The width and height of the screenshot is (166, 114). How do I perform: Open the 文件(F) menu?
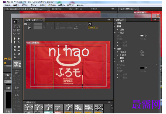pyautogui.click(x=7, y=5)
